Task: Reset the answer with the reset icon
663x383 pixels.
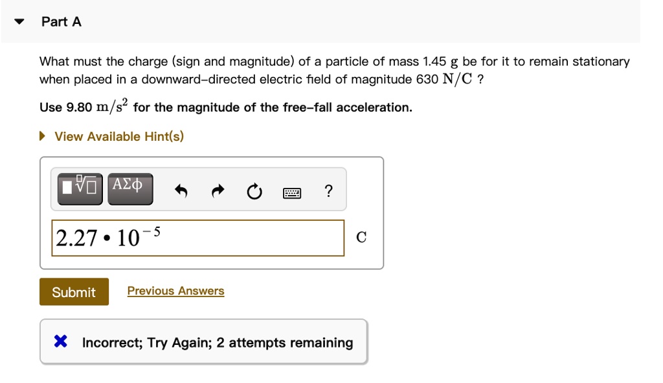Action: click(x=254, y=190)
